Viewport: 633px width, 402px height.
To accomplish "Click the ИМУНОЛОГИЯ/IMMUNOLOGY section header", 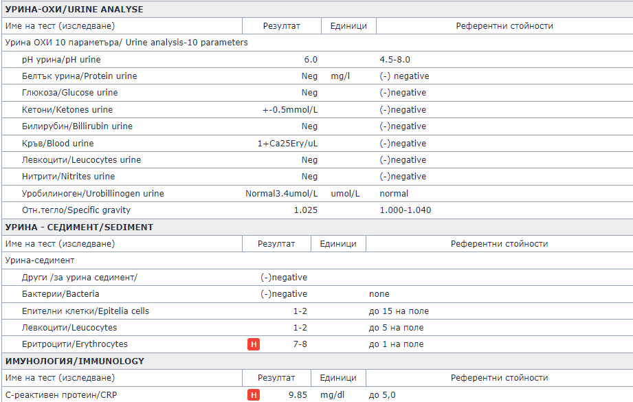I will click(x=75, y=361).
